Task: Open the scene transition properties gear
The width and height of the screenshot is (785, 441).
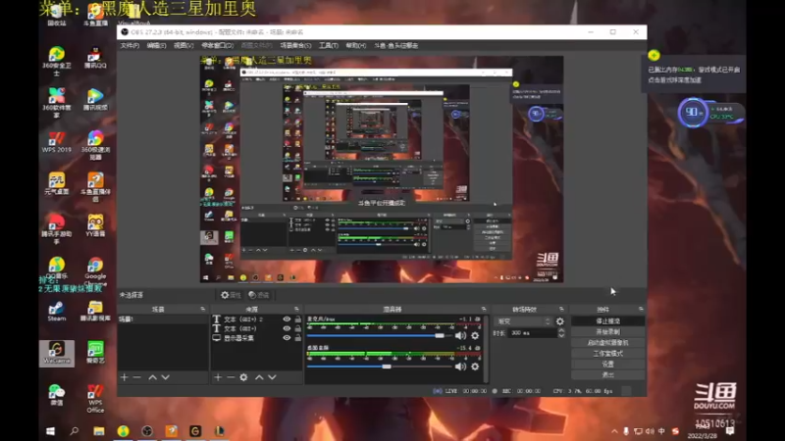Action: (559, 321)
